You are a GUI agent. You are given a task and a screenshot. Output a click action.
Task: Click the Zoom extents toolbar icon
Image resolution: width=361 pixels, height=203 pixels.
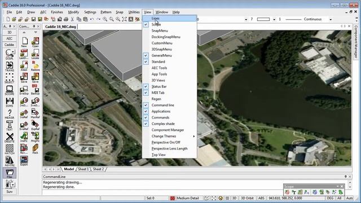click(x=124, y=19)
